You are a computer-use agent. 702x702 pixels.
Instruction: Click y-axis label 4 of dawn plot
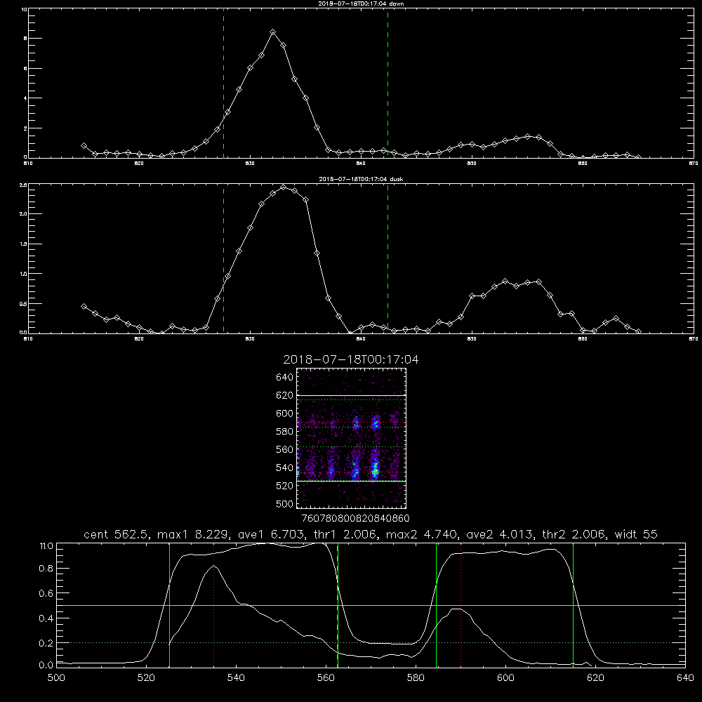pos(25,98)
